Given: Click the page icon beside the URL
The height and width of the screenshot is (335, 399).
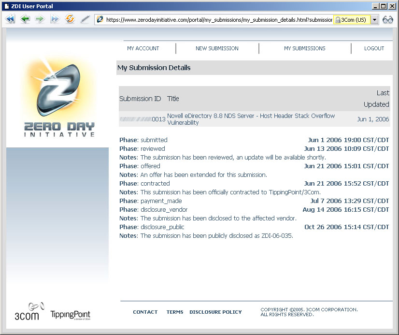Looking at the screenshot, I should (100, 20).
